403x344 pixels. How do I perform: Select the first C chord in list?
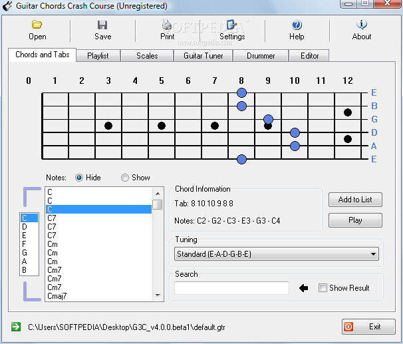tap(98, 192)
